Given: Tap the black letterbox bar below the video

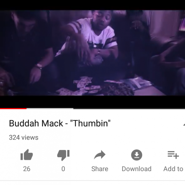Looking at the screenshot, I should pos(92,102).
